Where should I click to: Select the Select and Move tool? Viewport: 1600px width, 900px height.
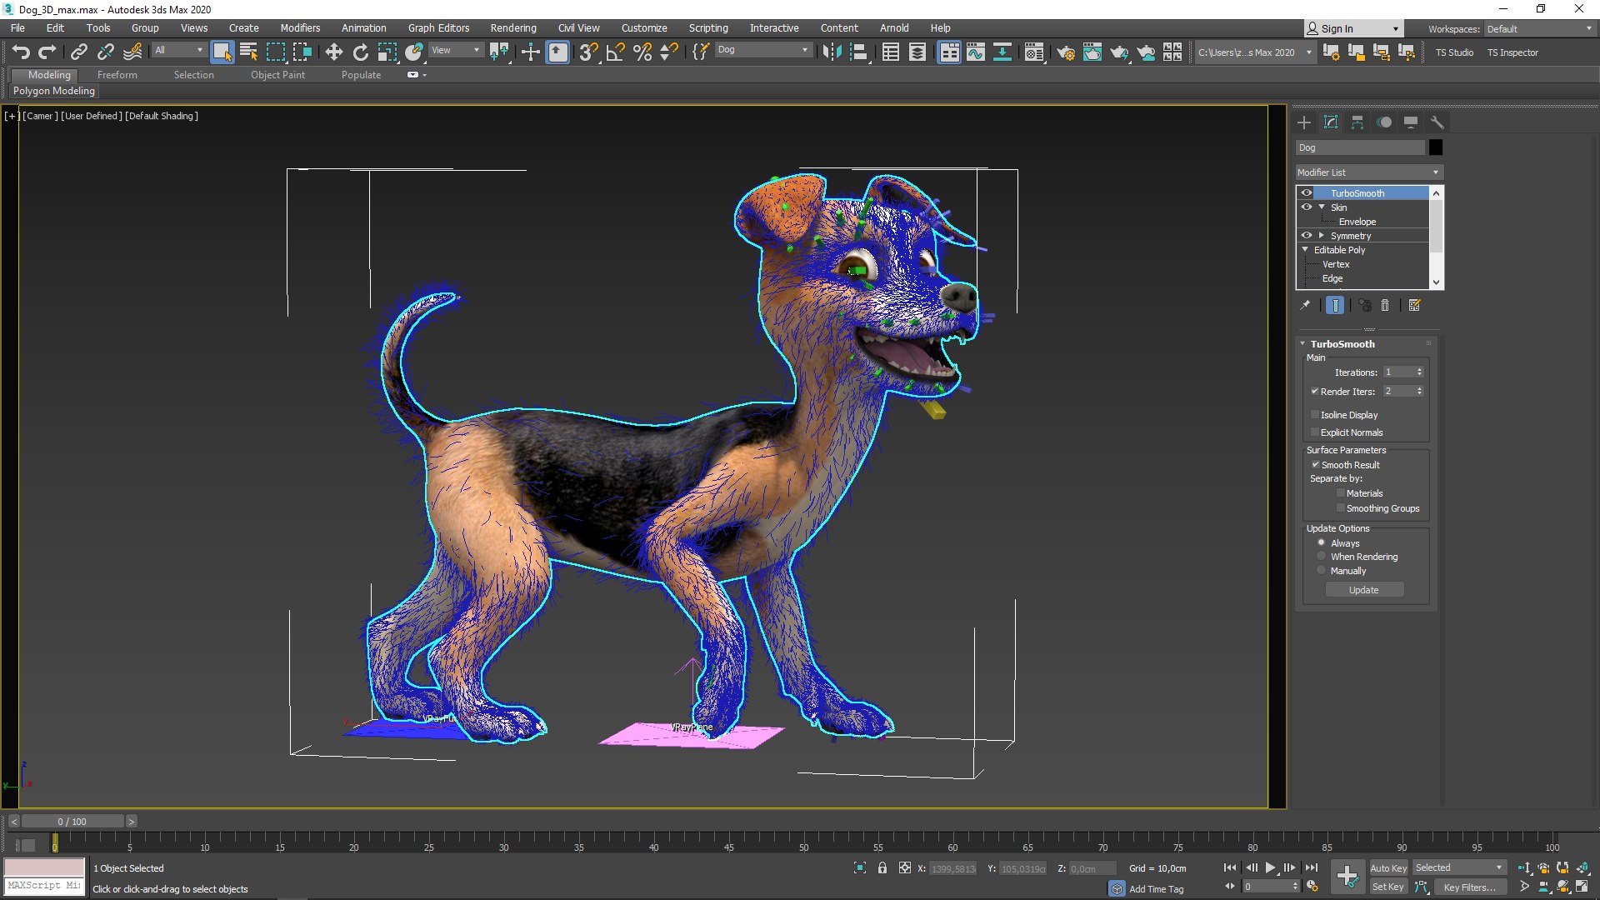tap(333, 52)
